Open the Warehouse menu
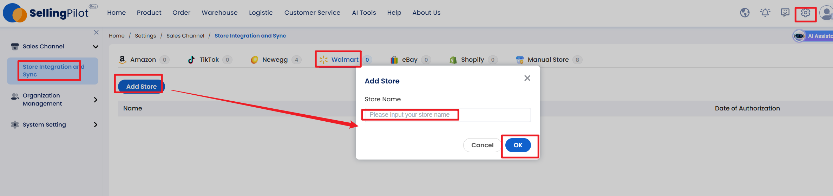Image resolution: width=833 pixels, height=196 pixels. (x=219, y=13)
